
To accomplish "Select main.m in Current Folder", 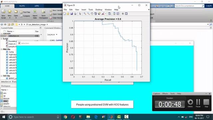I will click(12, 44).
